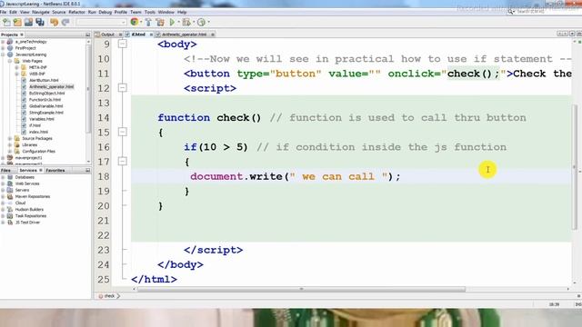The image size is (582, 327).
Task: Minimize the Projects panel
Action: point(87,35)
